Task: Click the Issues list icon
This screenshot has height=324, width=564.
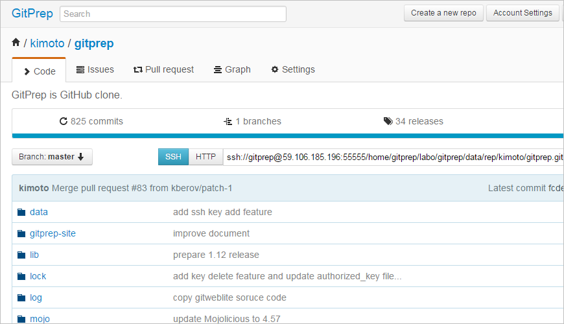Action: 80,70
